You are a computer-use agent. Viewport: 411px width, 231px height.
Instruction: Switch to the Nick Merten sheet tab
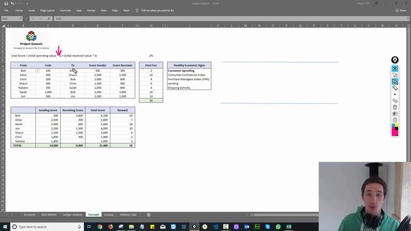click(49, 214)
